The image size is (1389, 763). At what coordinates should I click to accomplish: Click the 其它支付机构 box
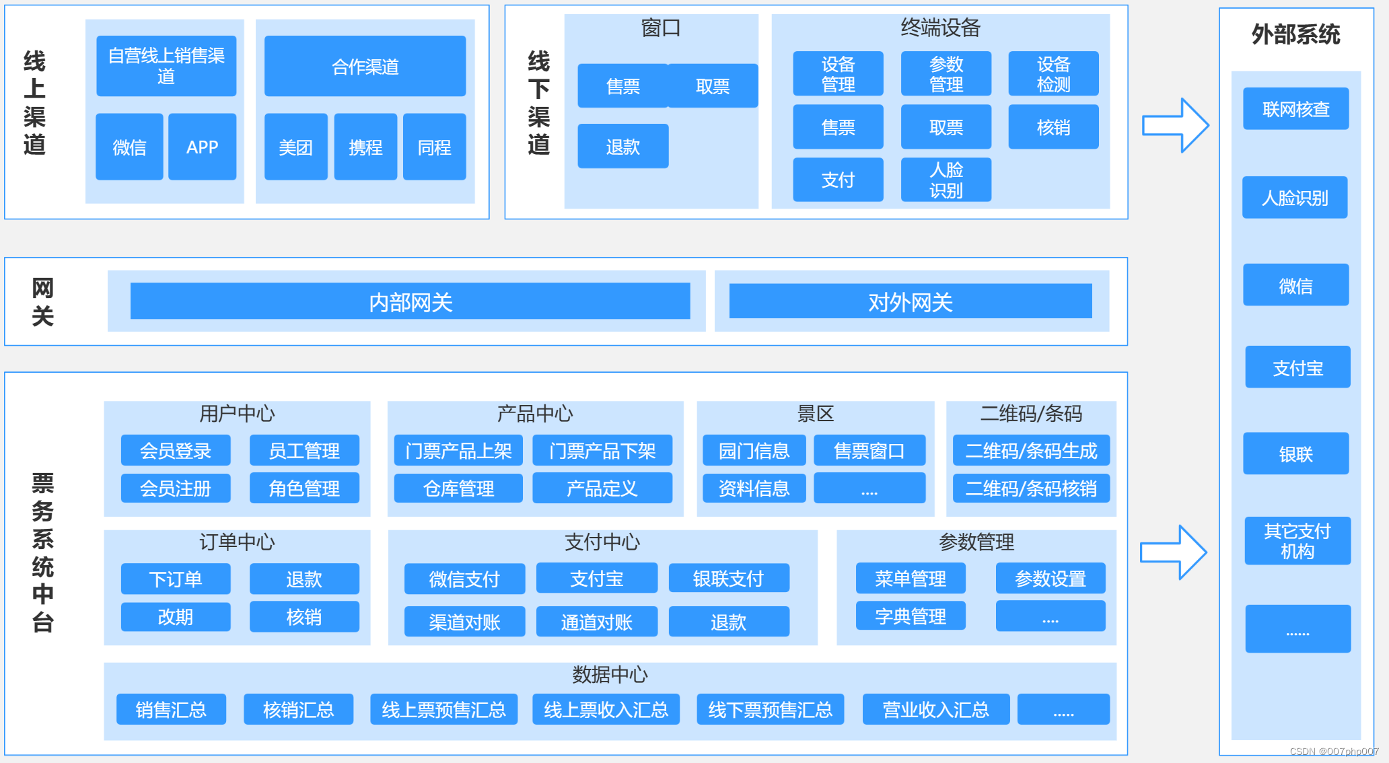(x=1297, y=541)
